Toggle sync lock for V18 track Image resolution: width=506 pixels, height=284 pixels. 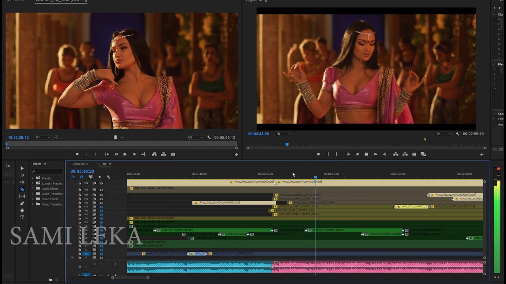94,190
